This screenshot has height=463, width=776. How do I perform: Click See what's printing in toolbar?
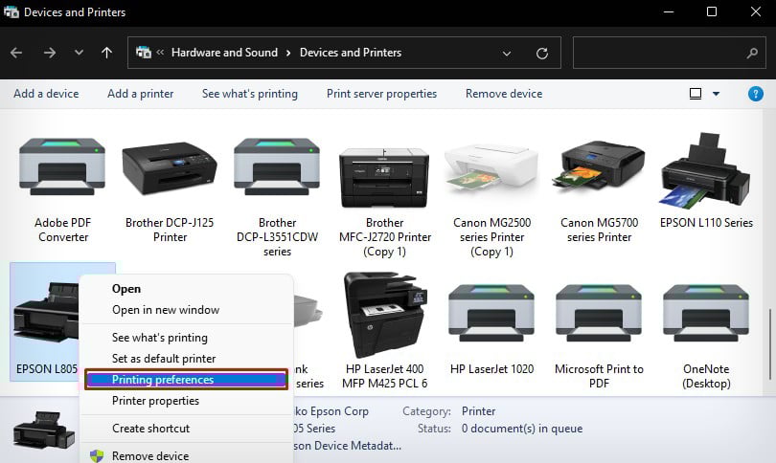(x=250, y=94)
